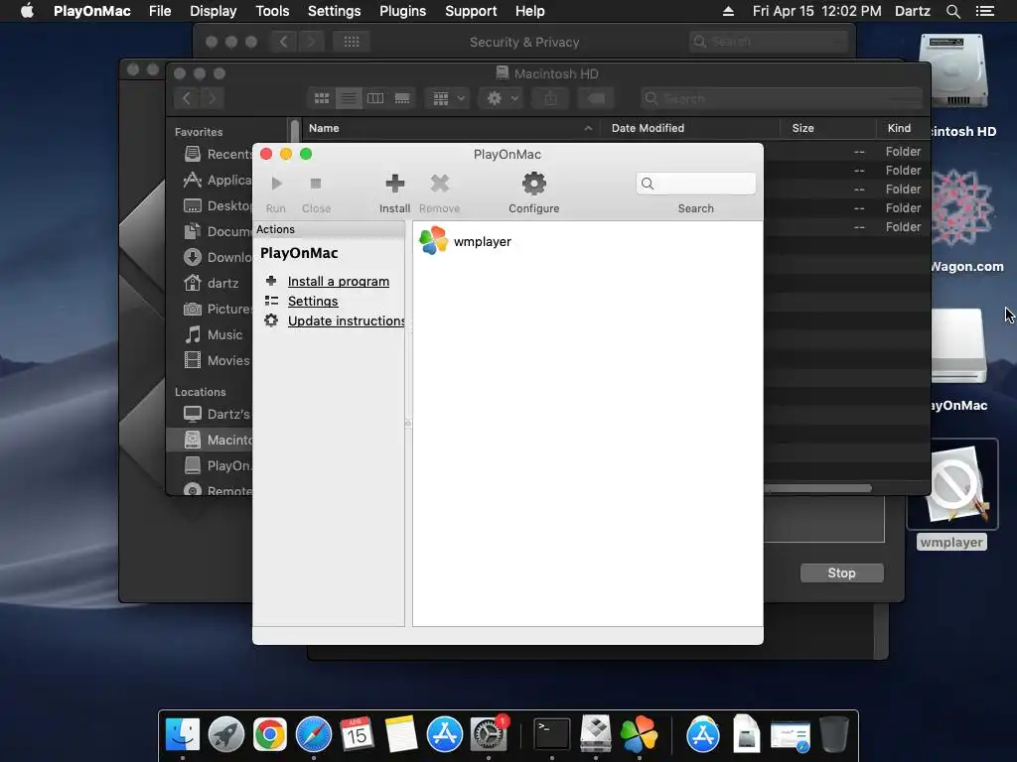Open the Tools menu
The width and height of the screenshot is (1017, 762).
click(x=272, y=11)
